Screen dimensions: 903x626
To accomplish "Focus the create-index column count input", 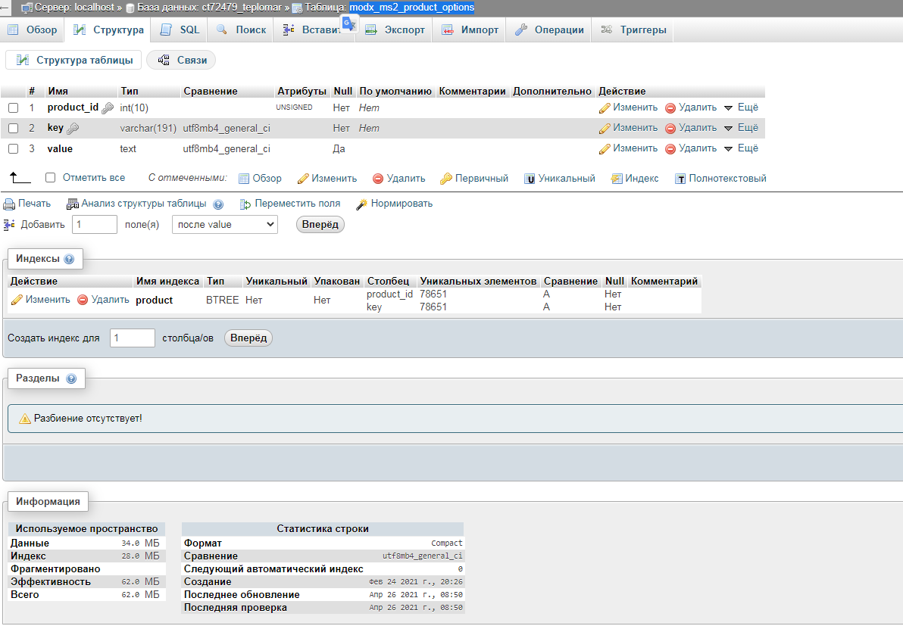I will pos(133,338).
